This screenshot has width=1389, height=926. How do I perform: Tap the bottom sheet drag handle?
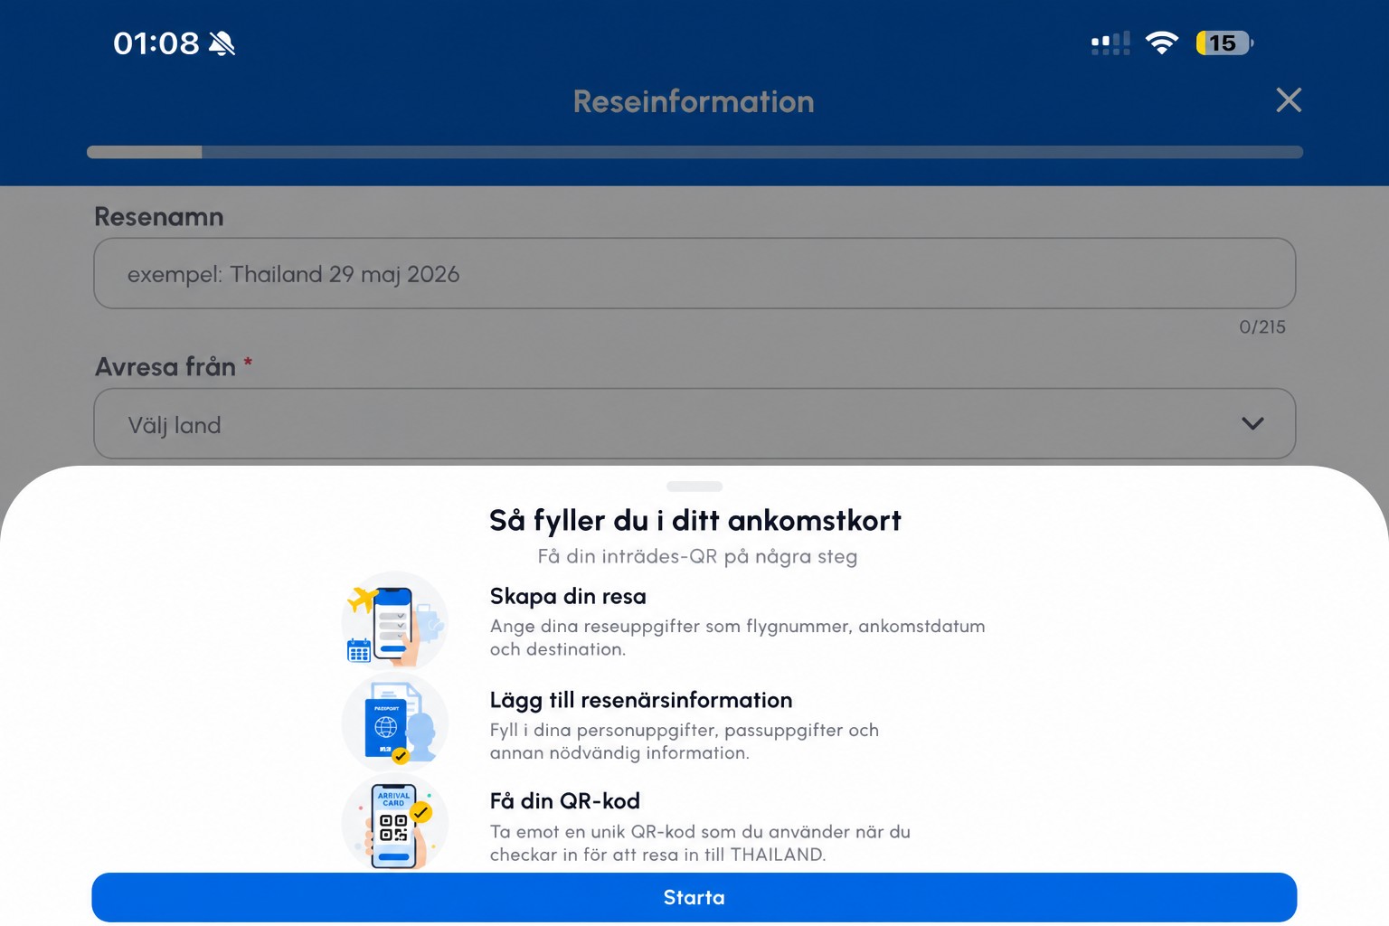pyautogui.click(x=694, y=487)
